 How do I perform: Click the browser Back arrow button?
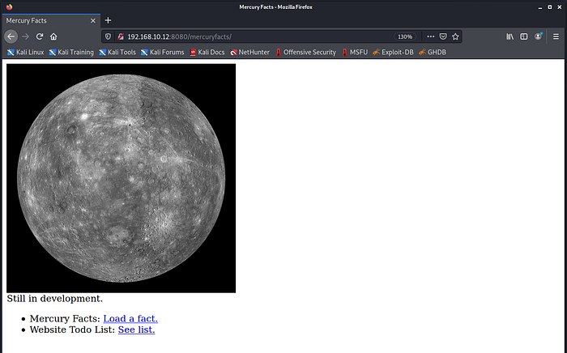point(11,36)
